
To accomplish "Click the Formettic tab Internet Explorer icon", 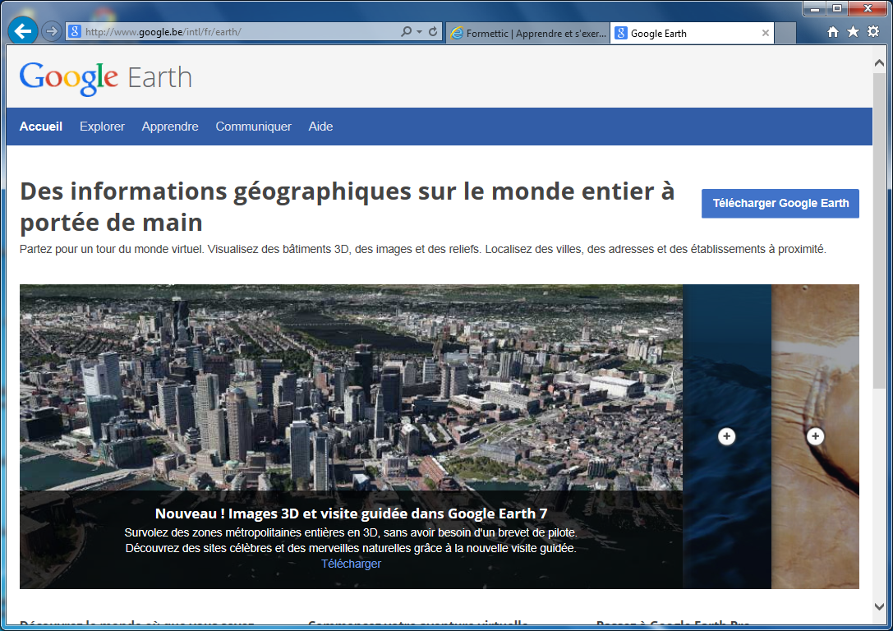I will 457,33.
